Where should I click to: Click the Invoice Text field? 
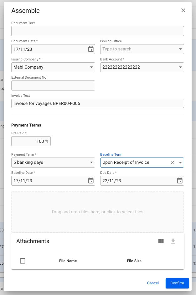pyautogui.click(x=97, y=104)
